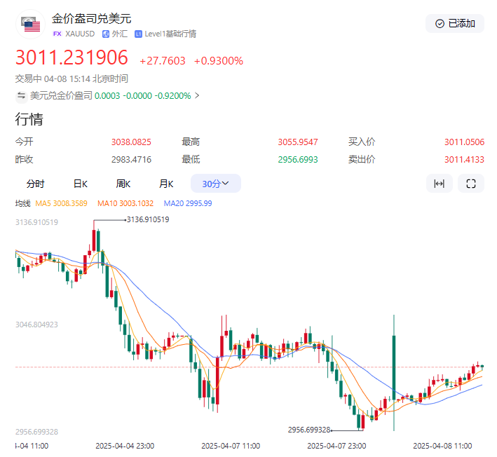Click the 2956.699328 low price marker
The width and height of the screenshot is (497, 457).
[x=309, y=430]
